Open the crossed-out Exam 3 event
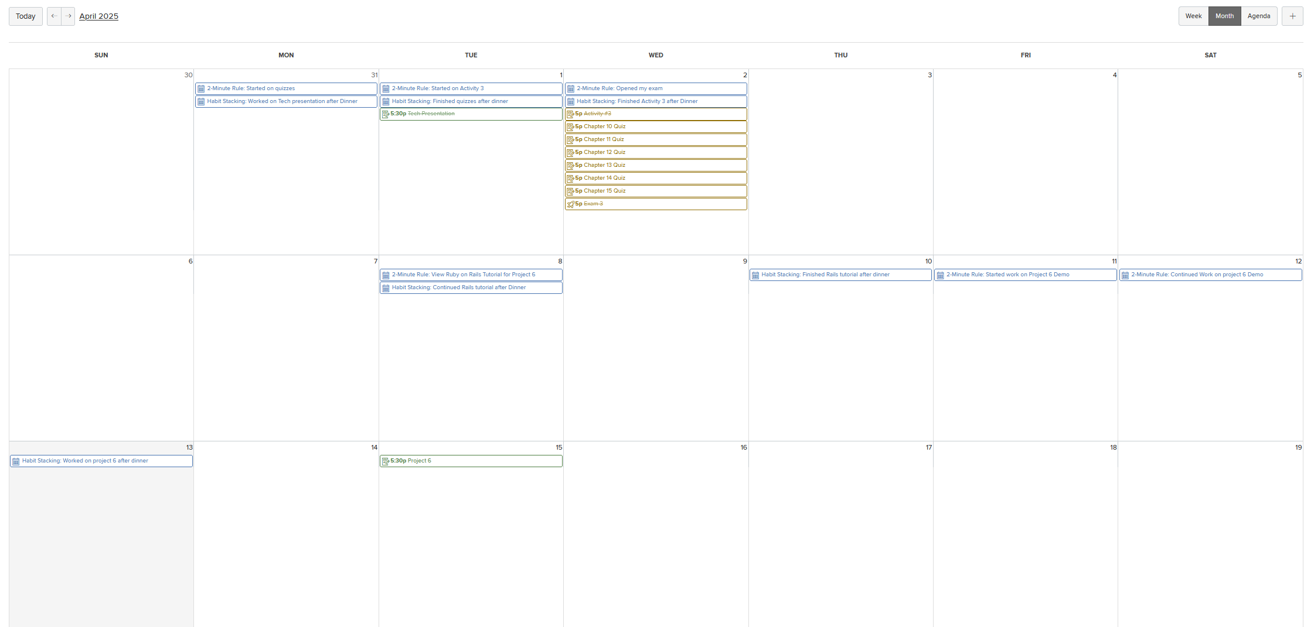The width and height of the screenshot is (1304, 627). [655, 204]
